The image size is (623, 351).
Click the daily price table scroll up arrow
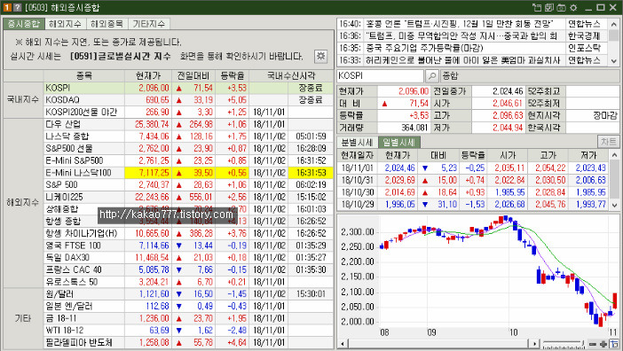pos(614,155)
